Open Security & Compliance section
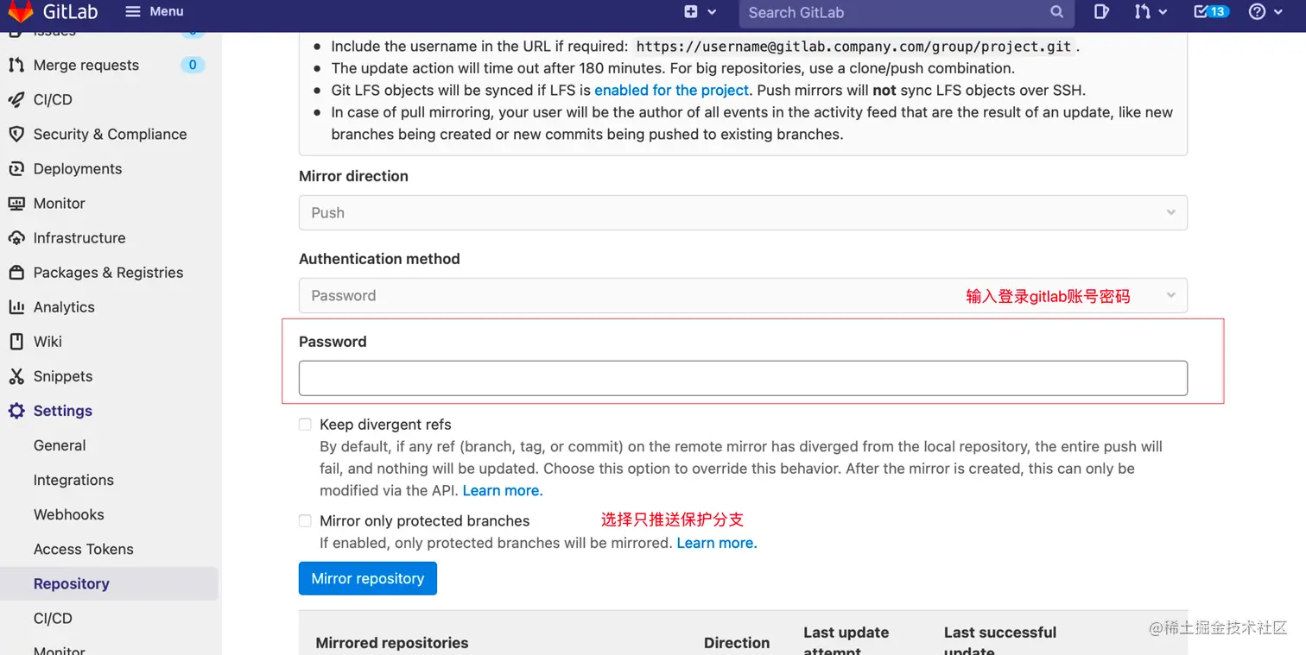The height and width of the screenshot is (655, 1306). (x=110, y=134)
